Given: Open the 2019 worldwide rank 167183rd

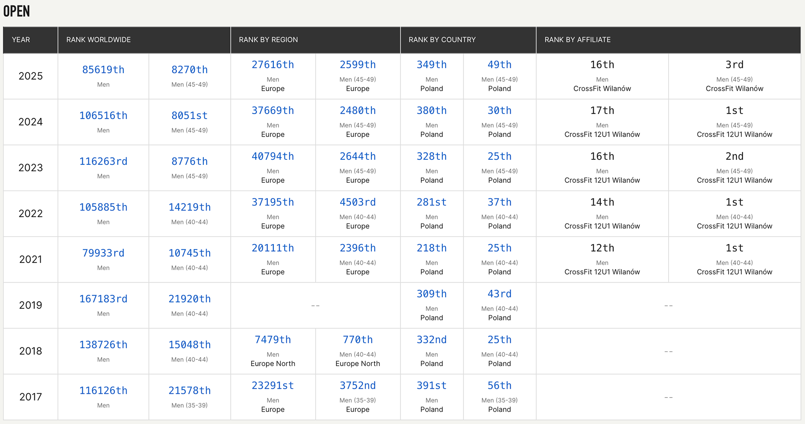Looking at the screenshot, I should pyautogui.click(x=103, y=299).
